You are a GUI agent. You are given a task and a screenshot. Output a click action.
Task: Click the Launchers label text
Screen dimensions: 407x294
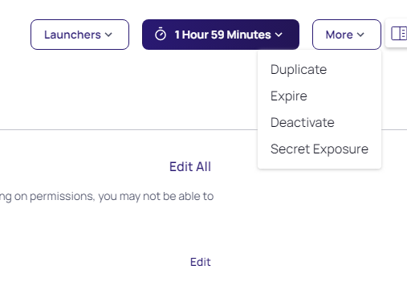tap(72, 35)
